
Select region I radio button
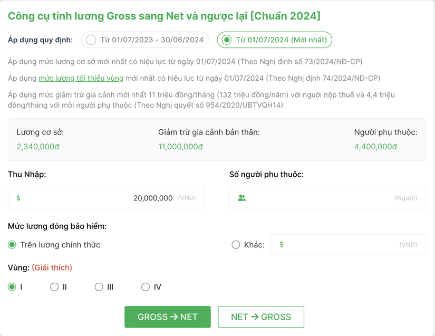coord(12,287)
